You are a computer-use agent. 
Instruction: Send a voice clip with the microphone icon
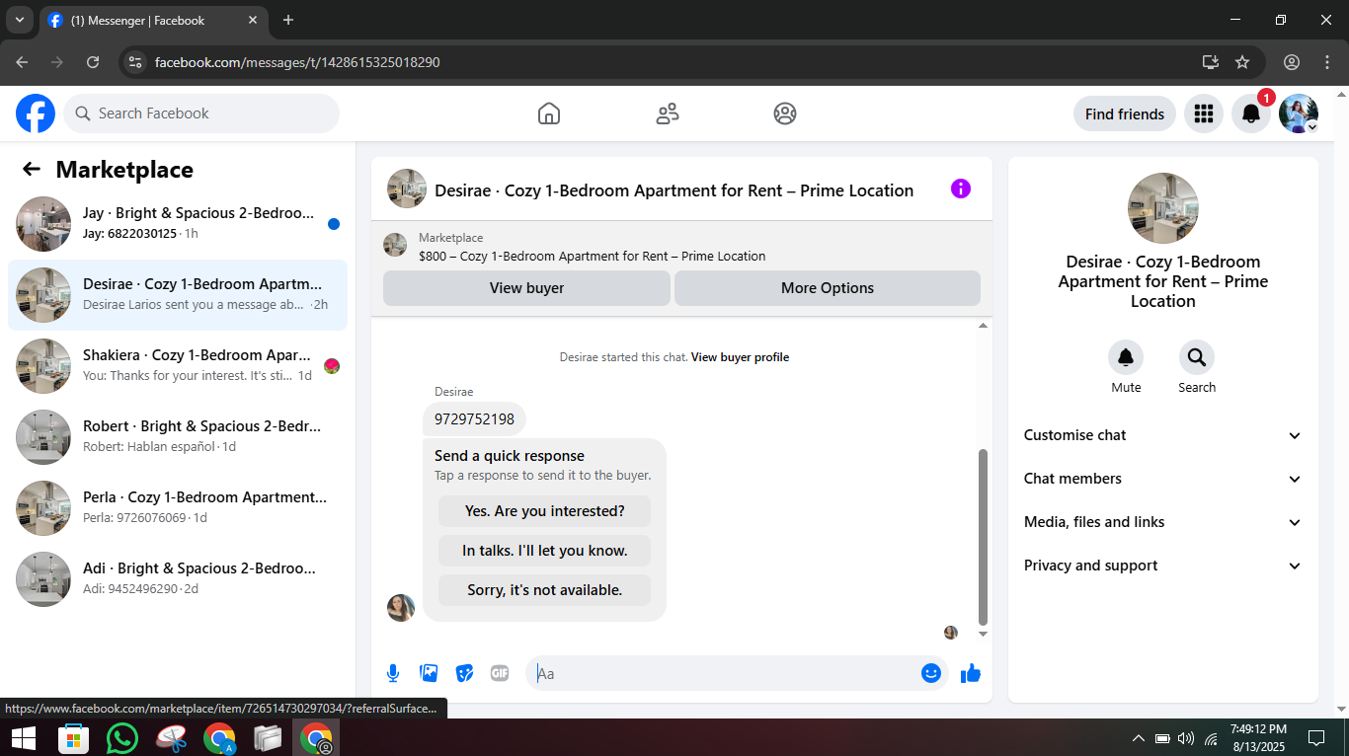393,673
